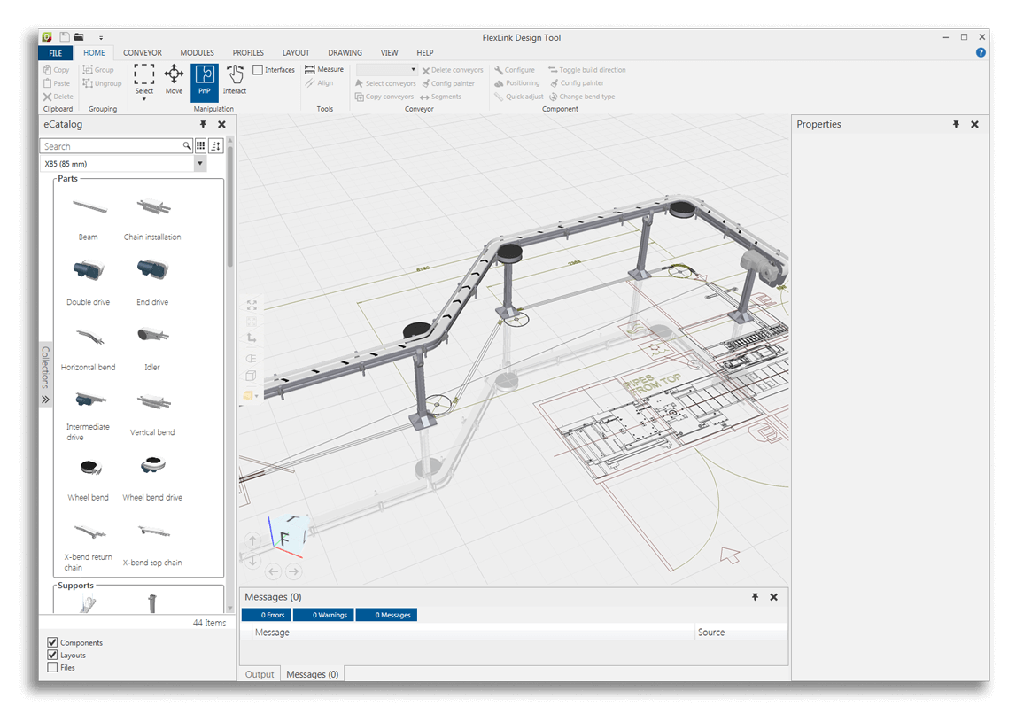Click the Measure tool
1016x722 pixels.
(324, 69)
